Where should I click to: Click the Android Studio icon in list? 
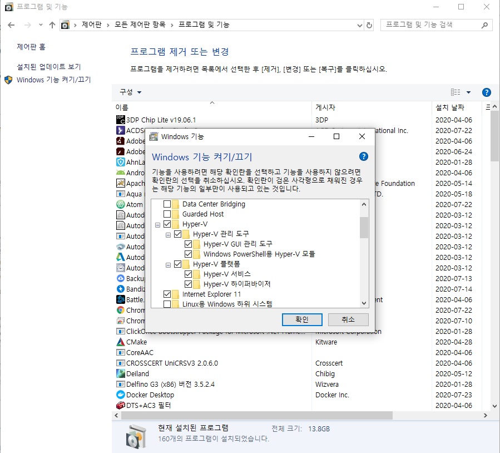point(120,173)
